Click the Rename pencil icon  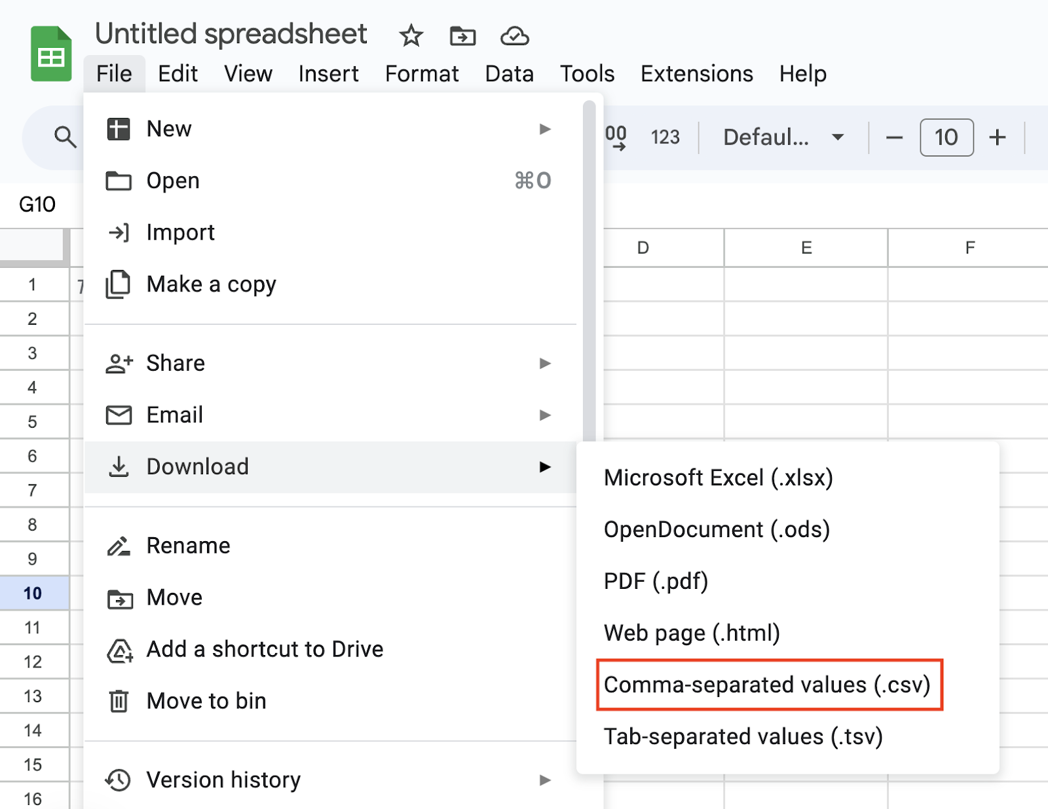click(x=119, y=546)
